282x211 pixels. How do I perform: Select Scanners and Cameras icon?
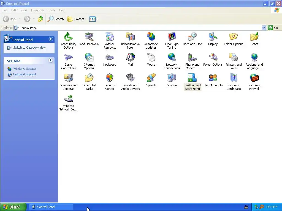pyautogui.click(x=68, y=82)
